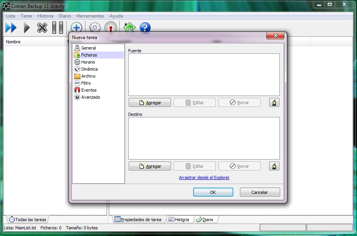Open Avanzado section
The height and width of the screenshot is (236, 357).
coord(99,98)
